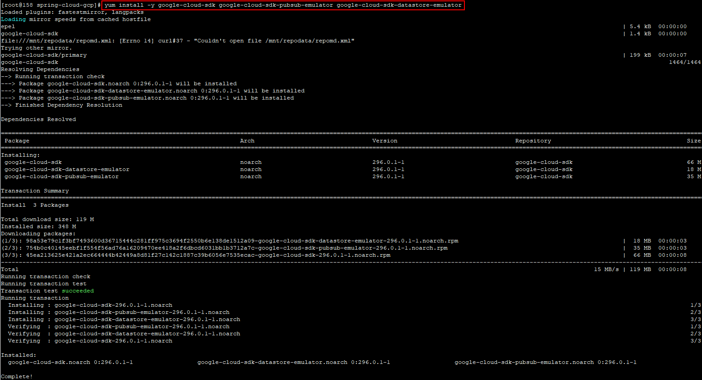Click 'Installed size: 348 M'

(x=38, y=227)
